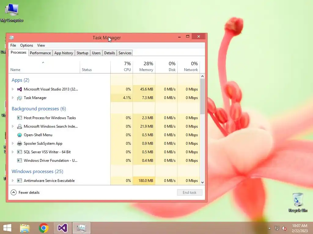
Task: Expand Microsoft Windows Search Indexer entry
Action: coord(13,126)
